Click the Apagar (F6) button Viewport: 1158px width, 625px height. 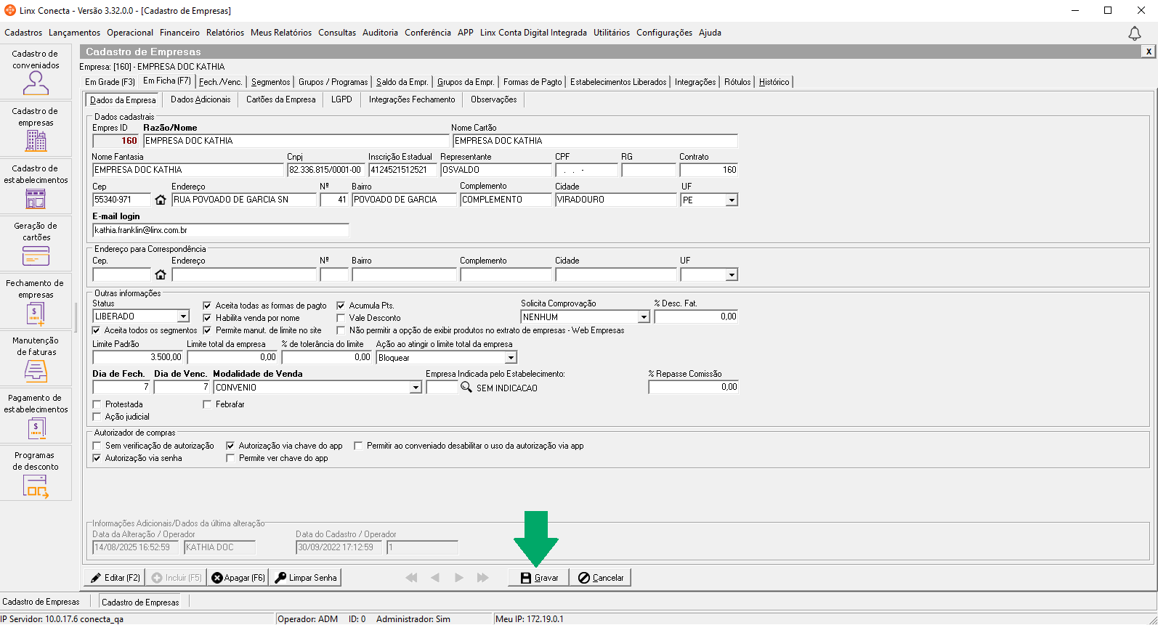tap(238, 578)
